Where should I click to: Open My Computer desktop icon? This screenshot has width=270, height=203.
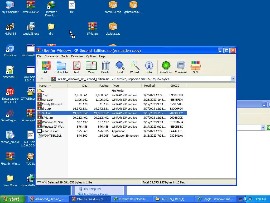[10, 7]
